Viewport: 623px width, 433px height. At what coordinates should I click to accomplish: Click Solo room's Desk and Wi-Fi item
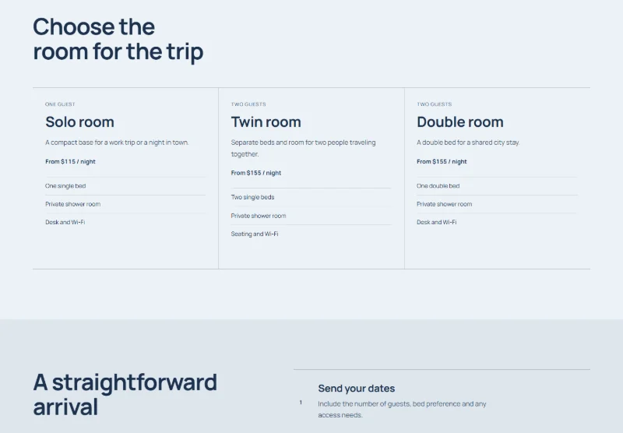point(65,222)
